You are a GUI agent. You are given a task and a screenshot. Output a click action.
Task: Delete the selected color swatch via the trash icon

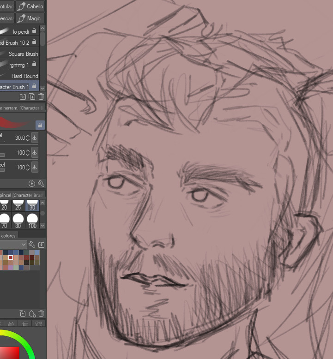pyautogui.click(x=41, y=313)
